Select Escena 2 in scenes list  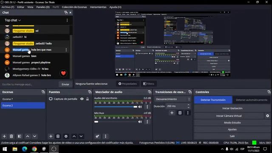(x=23, y=105)
